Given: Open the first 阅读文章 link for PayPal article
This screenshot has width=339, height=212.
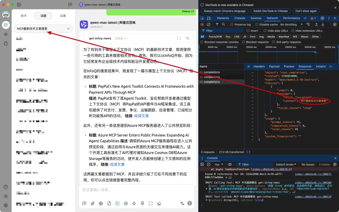Looking at the screenshot, I should 141,116.
